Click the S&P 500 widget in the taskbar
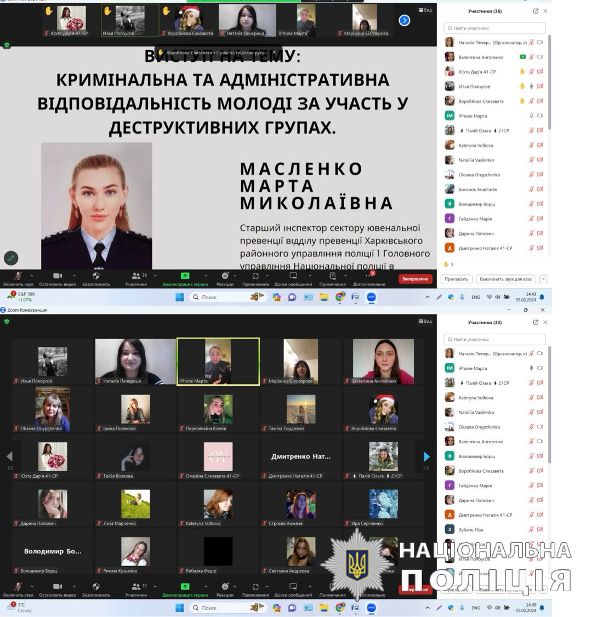This screenshot has height=617, width=603. [21, 296]
